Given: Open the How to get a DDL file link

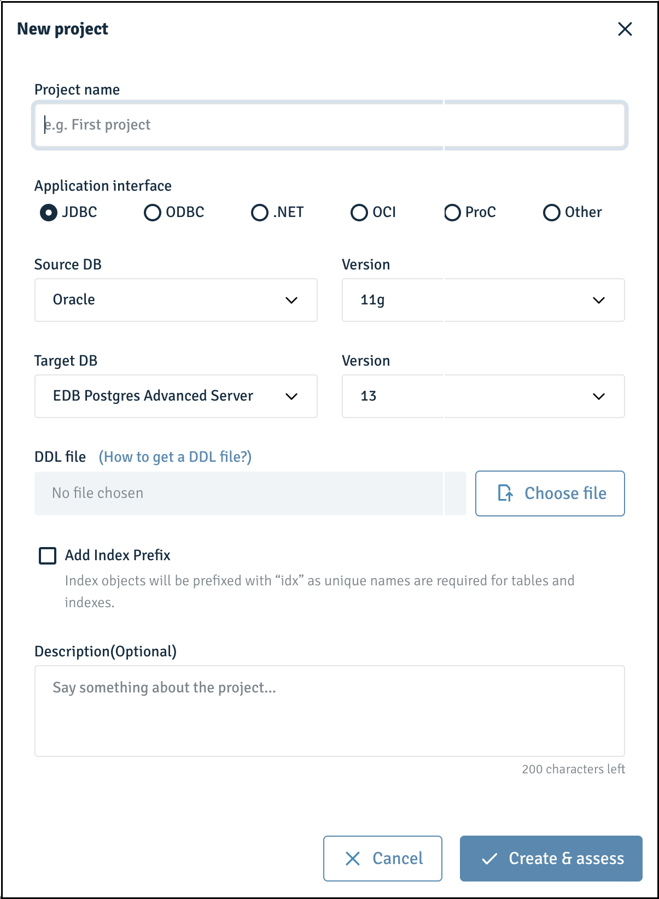Looking at the screenshot, I should [x=175, y=457].
